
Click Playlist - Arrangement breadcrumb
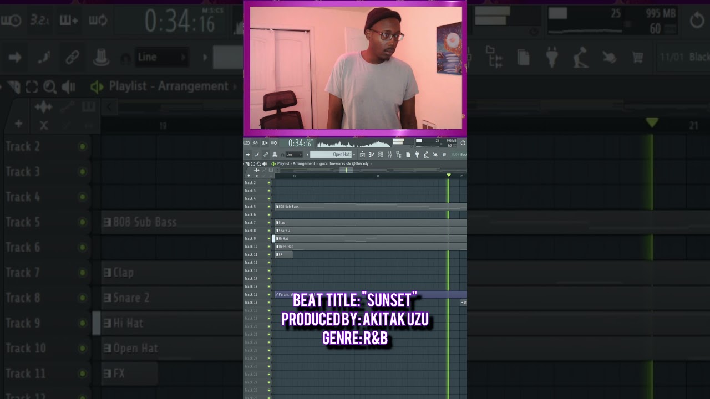point(296,164)
